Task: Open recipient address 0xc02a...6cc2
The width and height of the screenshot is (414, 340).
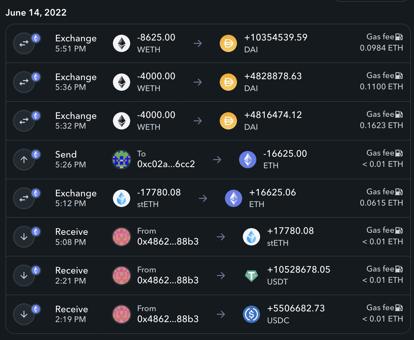Action: [x=166, y=164]
